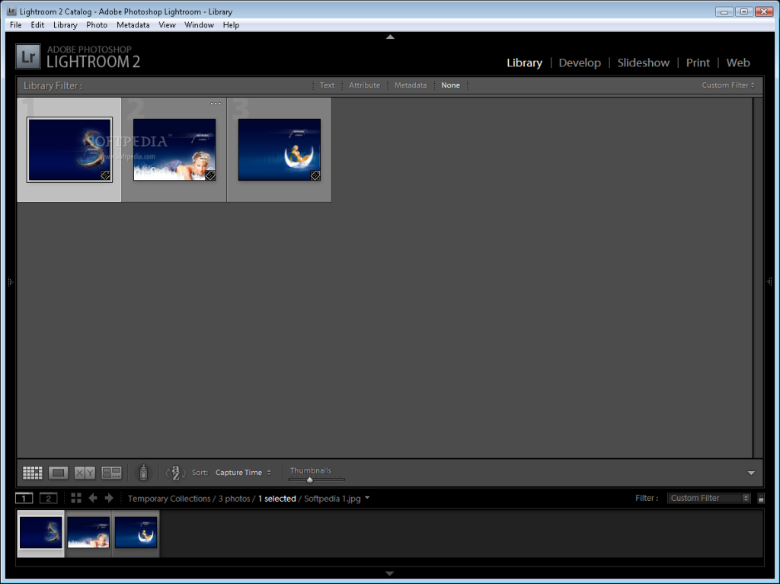The image size is (780, 584).
Task: Reverse the sort direction with a-z icon
Action: (176, 473)
